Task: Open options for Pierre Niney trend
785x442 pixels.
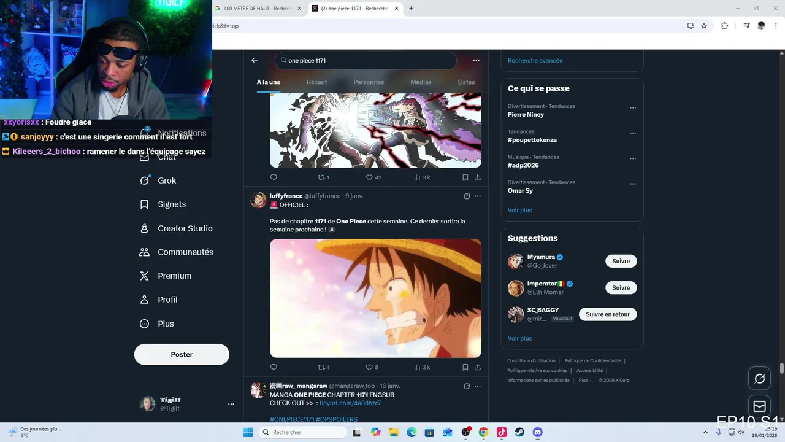Action: pyautogui.click(x=633, y=108)
